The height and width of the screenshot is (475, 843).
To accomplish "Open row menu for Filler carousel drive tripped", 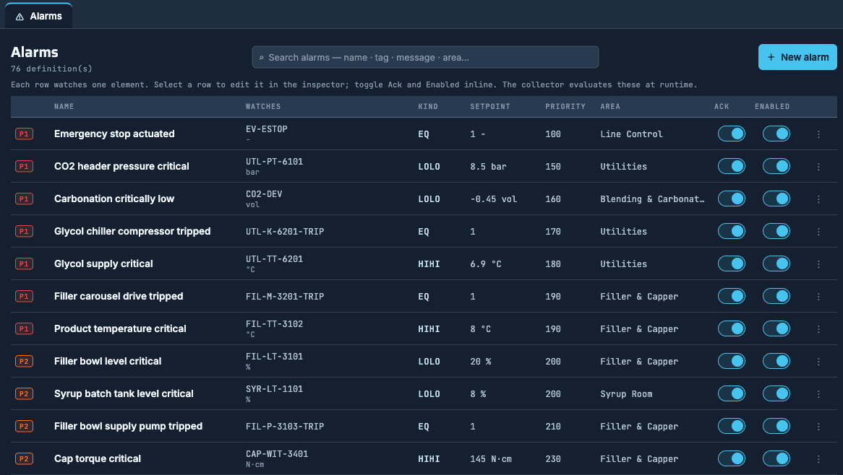I will [x=818, y=296].
